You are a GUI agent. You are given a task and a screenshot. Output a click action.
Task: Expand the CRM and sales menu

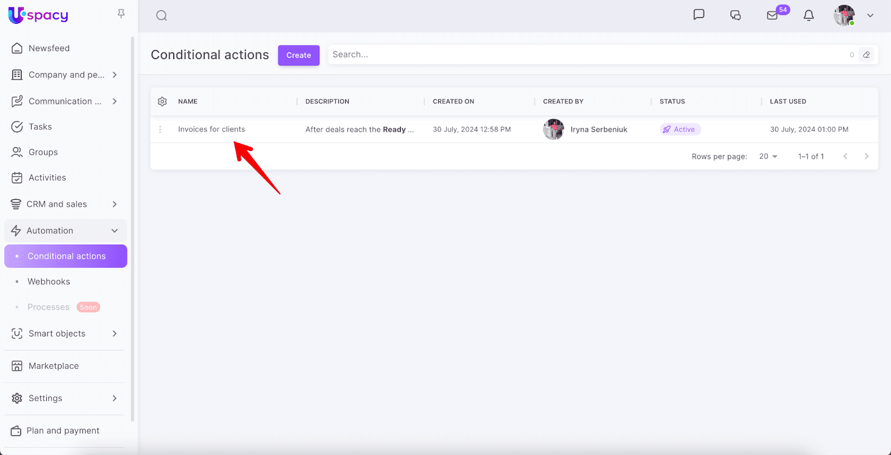pyautogui.click(x=114, y=204)
